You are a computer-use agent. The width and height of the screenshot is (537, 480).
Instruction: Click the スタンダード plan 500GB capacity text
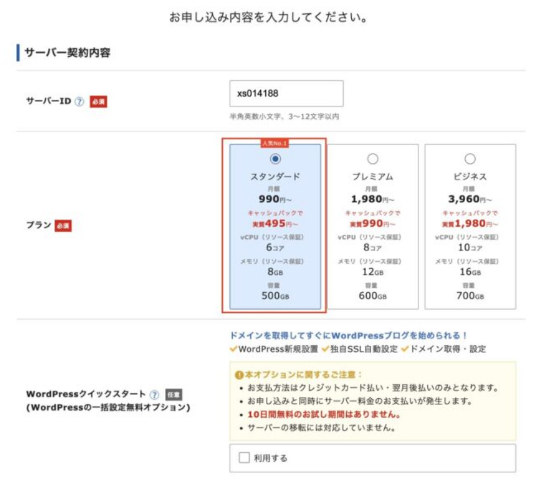(x=275, y=296)
